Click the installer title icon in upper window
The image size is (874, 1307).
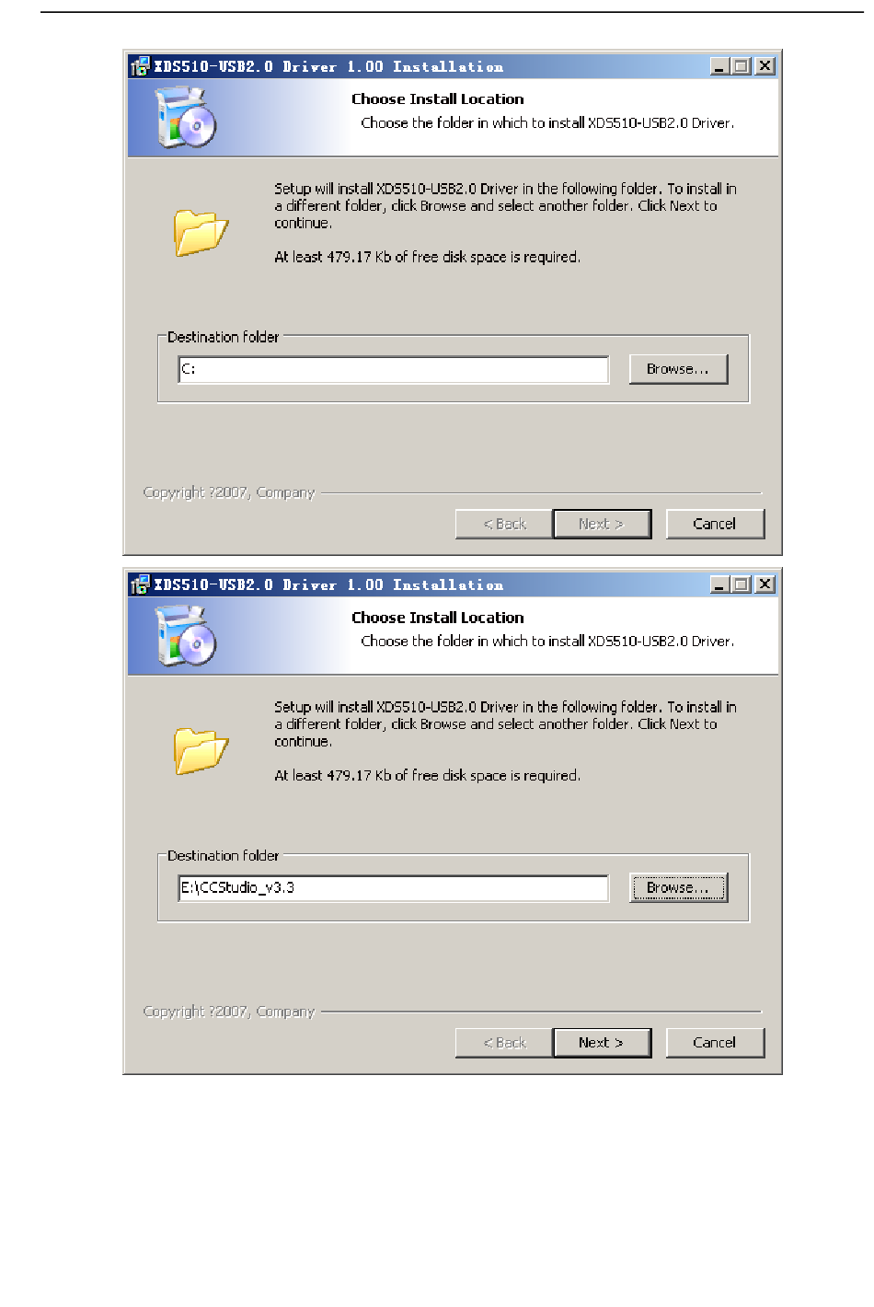pyautogui.click(x=140, y=66)
